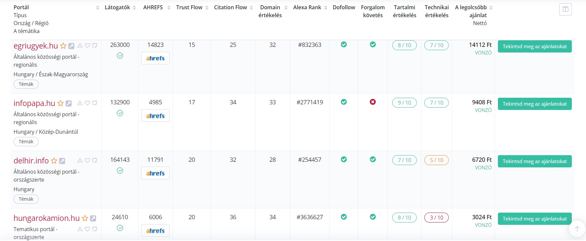Sort table by Domain értékelés column

[286, 8]
